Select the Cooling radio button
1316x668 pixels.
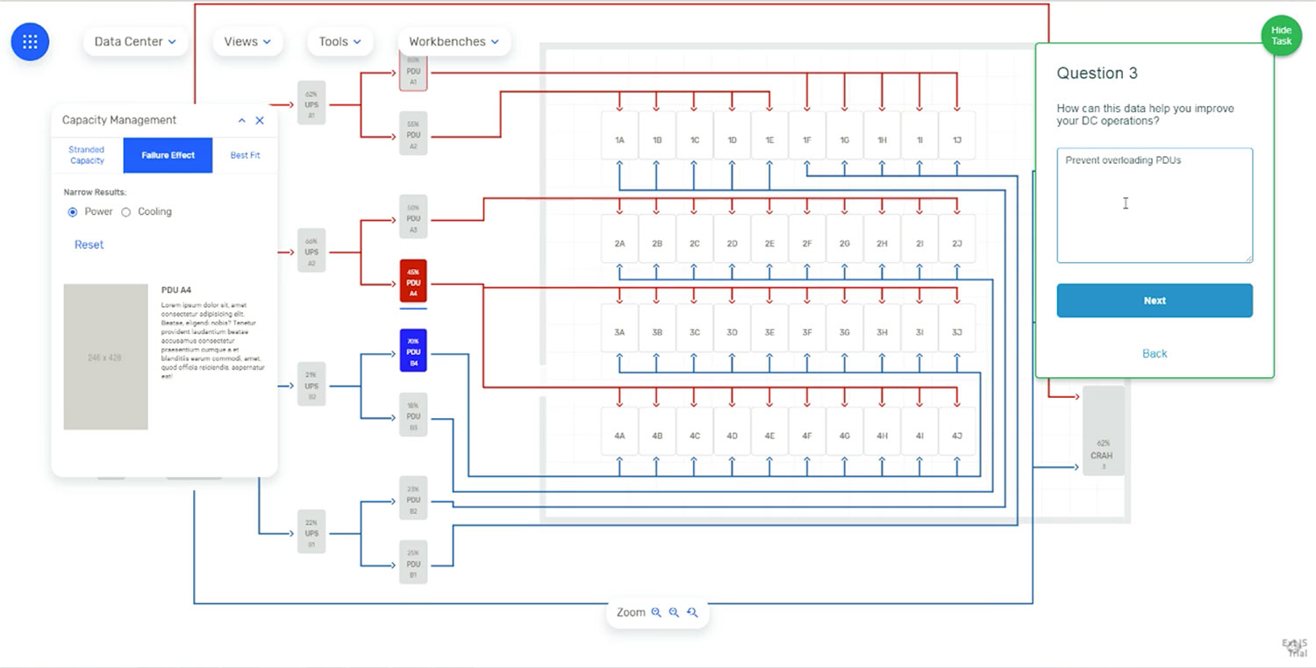(x=126, y=212)
